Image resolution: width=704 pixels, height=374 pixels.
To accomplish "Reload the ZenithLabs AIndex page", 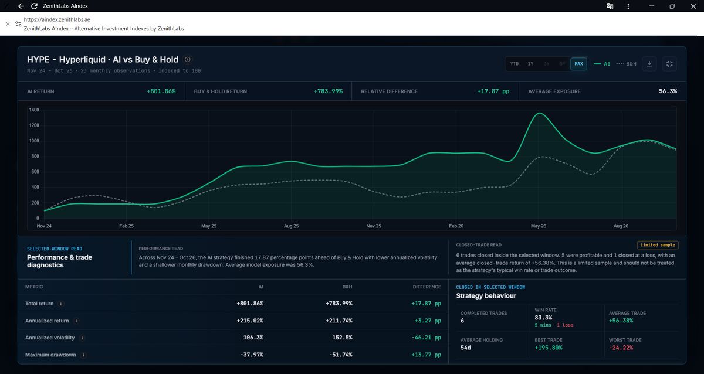I will (x=34, y=6).
